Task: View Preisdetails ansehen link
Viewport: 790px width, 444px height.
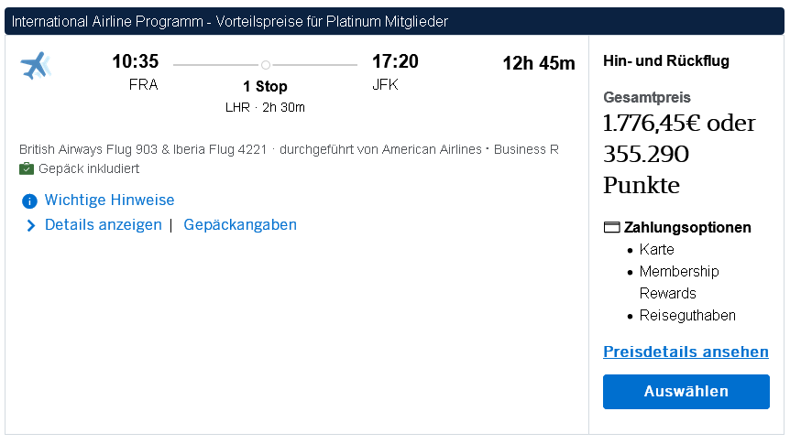Action: [686, 352]
